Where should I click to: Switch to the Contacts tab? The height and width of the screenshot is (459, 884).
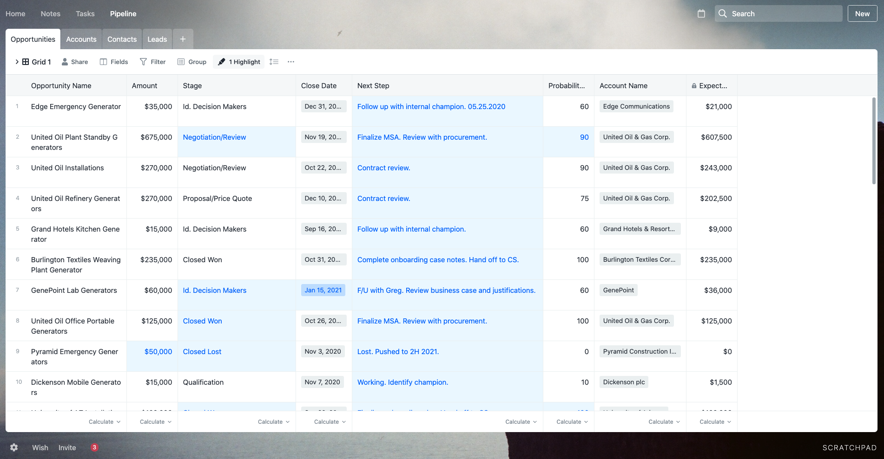click(x=122, y=39)
